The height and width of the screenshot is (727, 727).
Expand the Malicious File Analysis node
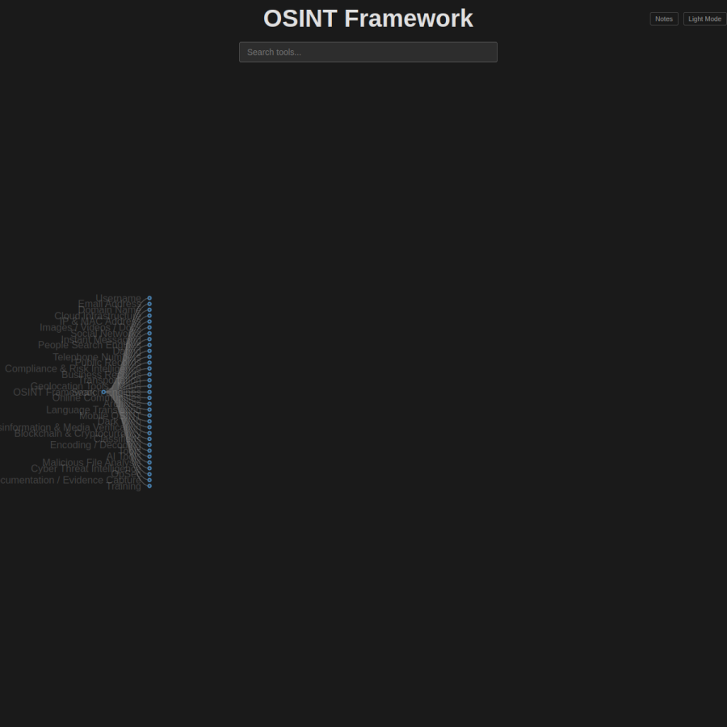tap(149, 462)
